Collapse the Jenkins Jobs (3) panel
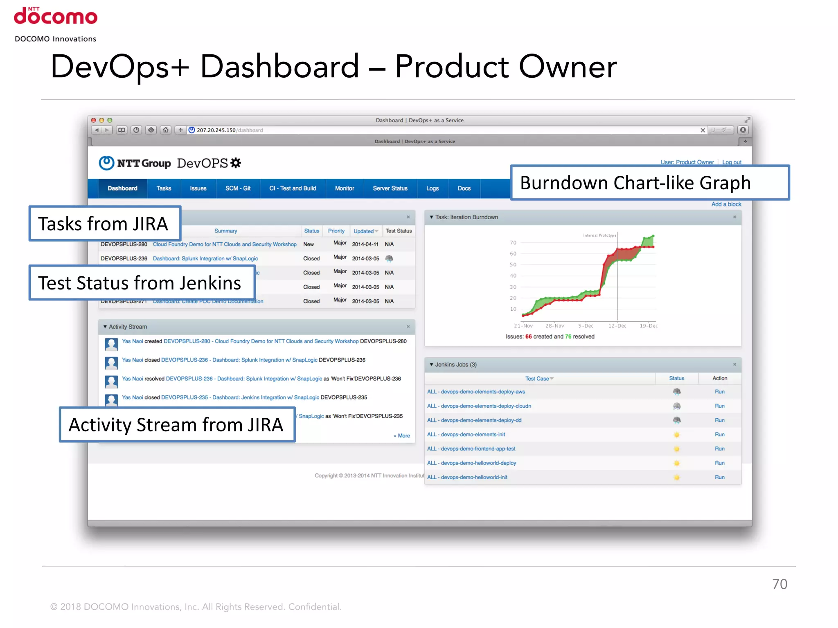Viewport: 838px width, 628px height. [431, 364]
